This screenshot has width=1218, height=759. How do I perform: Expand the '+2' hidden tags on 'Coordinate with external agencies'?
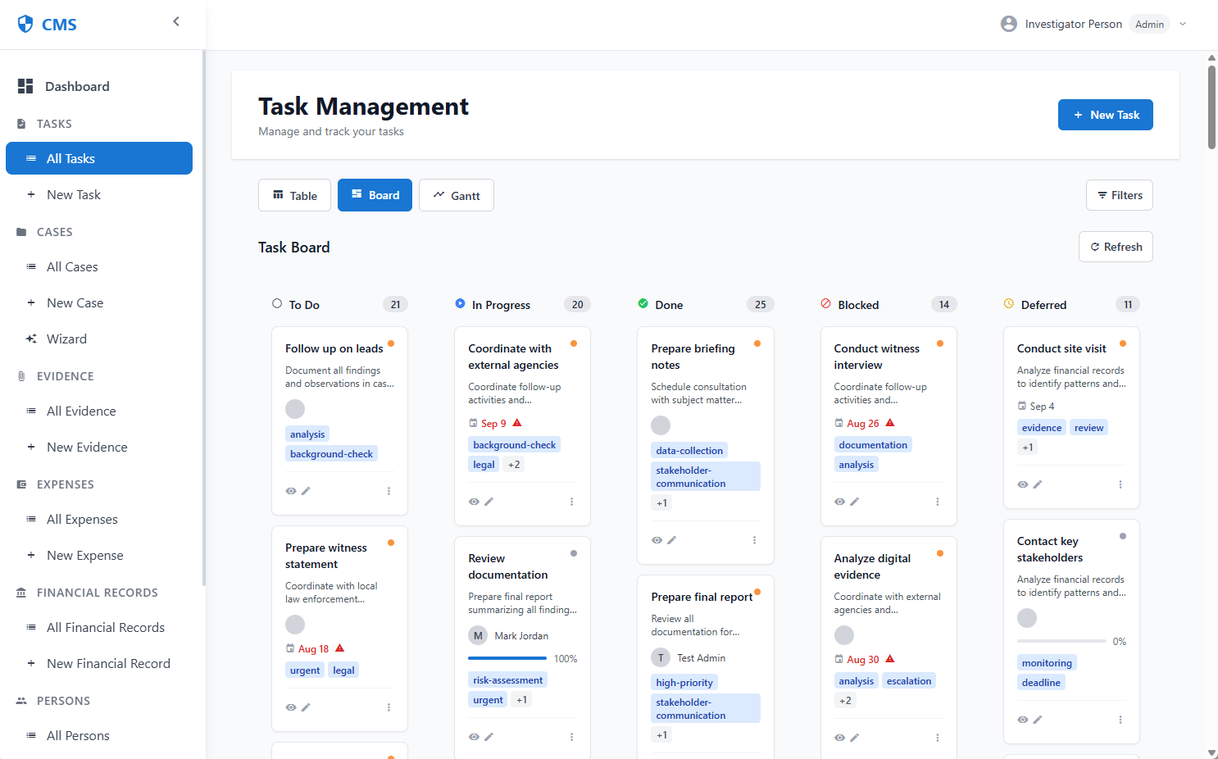pyautogui.click(x=514, y=464)
